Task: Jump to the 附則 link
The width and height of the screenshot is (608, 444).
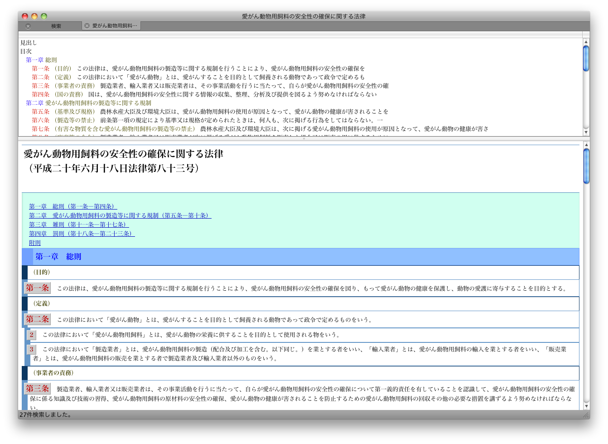Action: [x=35, y=243]
